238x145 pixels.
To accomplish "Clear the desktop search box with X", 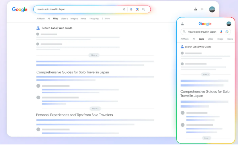I will pyautogui.click(x=124, y=9).
